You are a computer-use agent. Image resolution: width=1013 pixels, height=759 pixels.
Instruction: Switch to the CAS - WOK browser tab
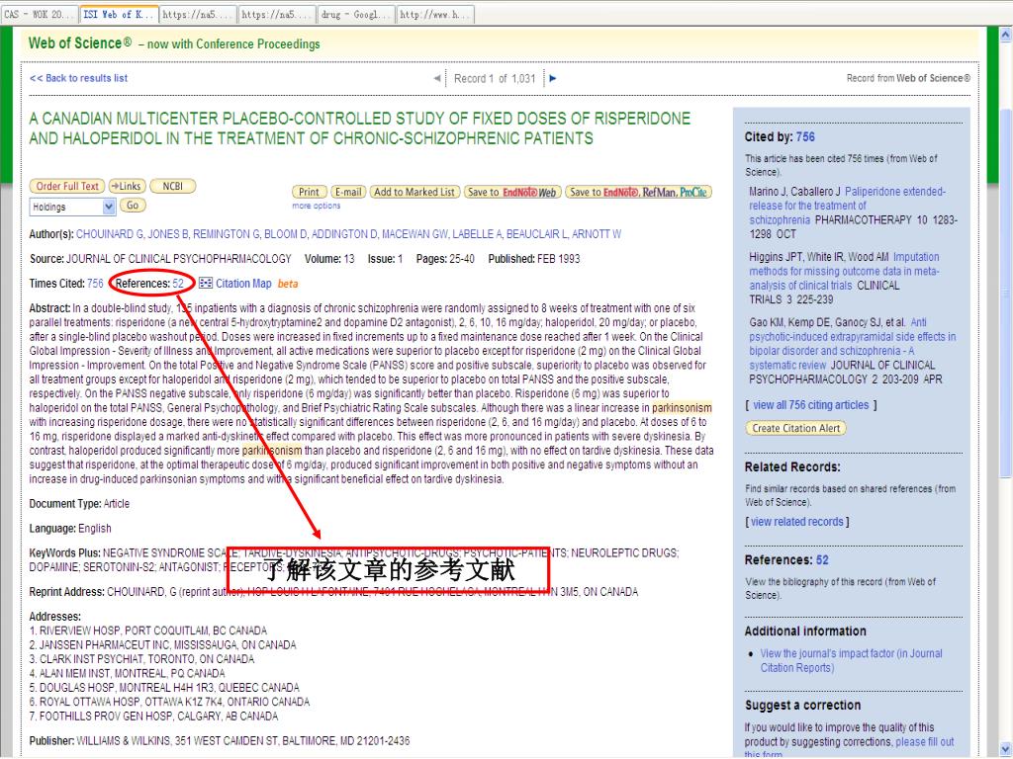pyautogui.click(x=39, y=14)
